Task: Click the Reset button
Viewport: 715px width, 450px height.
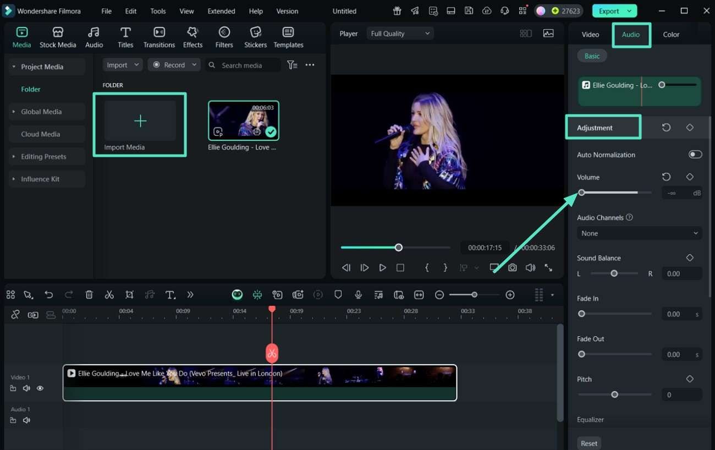Action: (589, 443)
